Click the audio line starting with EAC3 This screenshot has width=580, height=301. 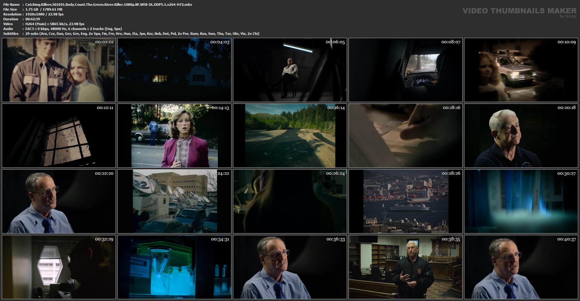pos(74,29)
